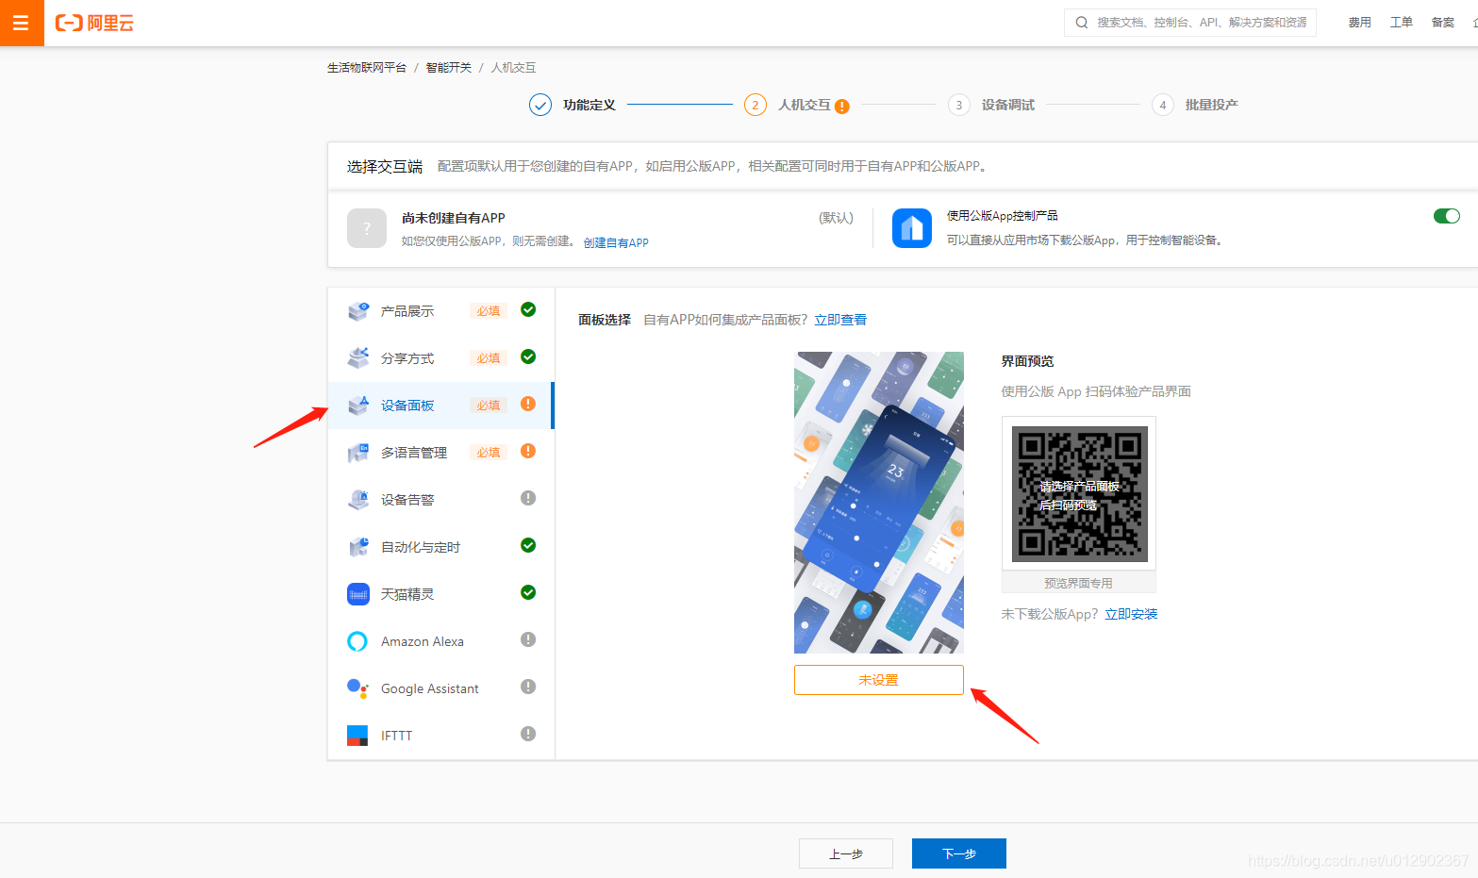This screenshot has width=1478, height=878.
Task: Select the 设备调试 step label
Action: point(1008,105)
